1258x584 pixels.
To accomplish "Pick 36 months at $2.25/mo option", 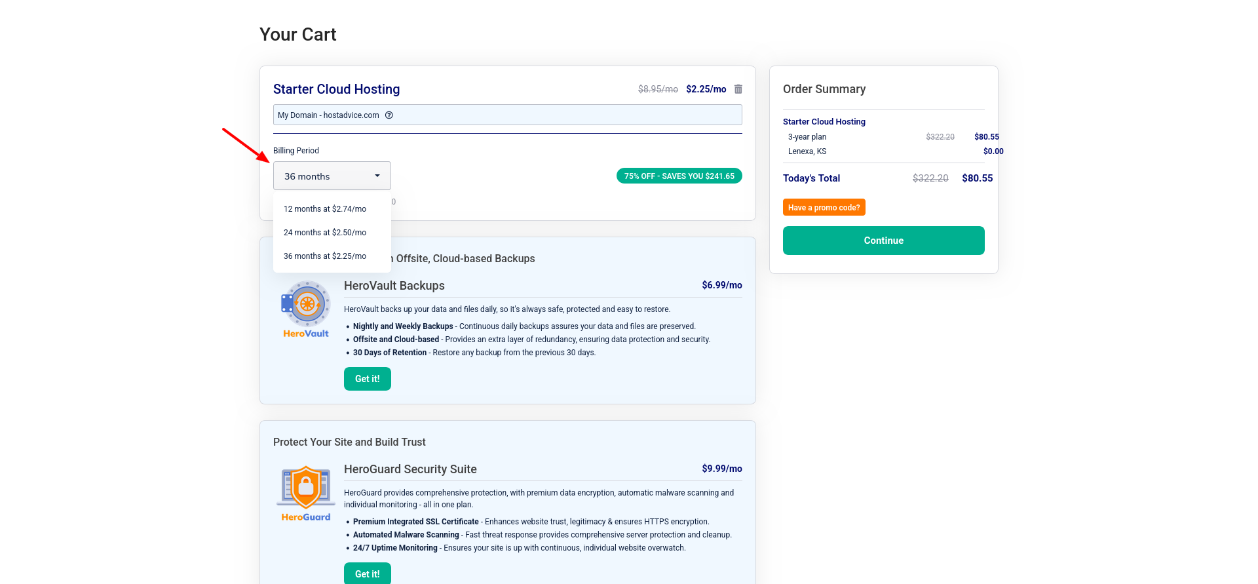I will click(x=325, y=256).
